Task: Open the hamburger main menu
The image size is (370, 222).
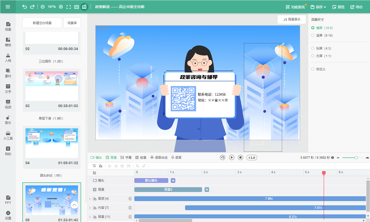Action: pyautogui.click(x=8, y=7)
